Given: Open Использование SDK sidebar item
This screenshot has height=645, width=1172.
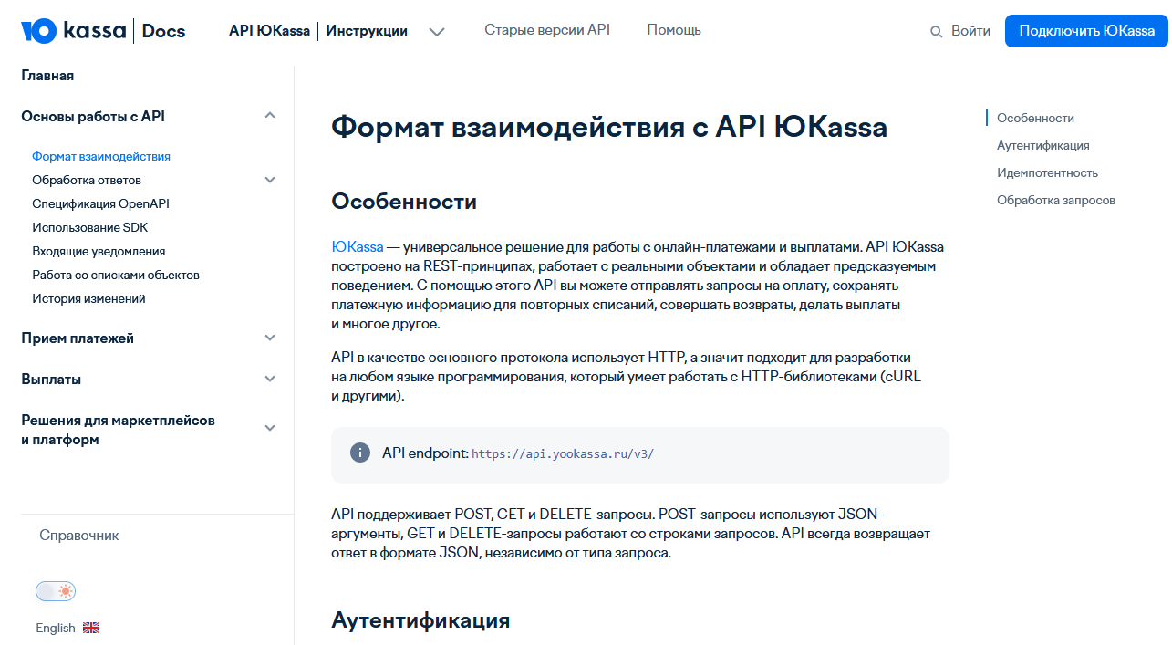Looking at the screenshot, I should (x=89, y=227).
